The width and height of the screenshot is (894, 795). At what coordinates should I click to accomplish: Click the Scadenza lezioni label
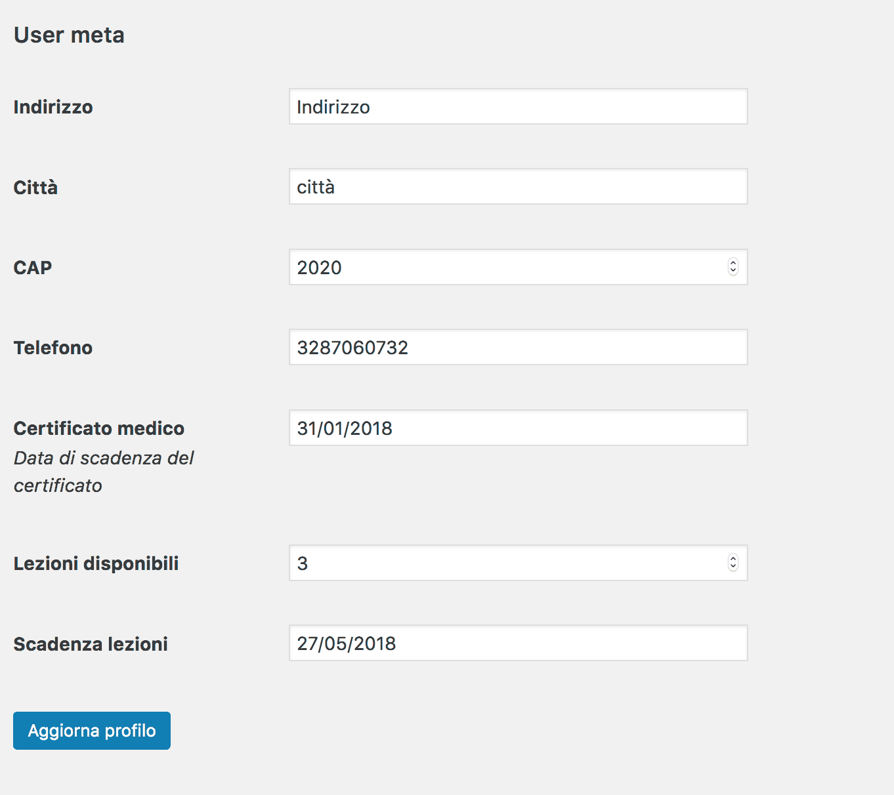91,644
